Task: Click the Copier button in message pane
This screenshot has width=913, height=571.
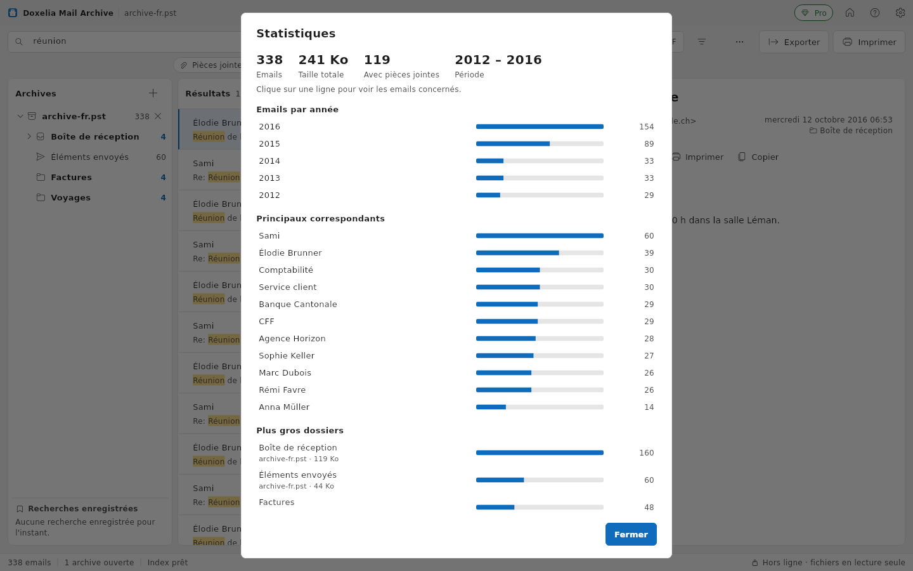Action: (x=758, y=157)
